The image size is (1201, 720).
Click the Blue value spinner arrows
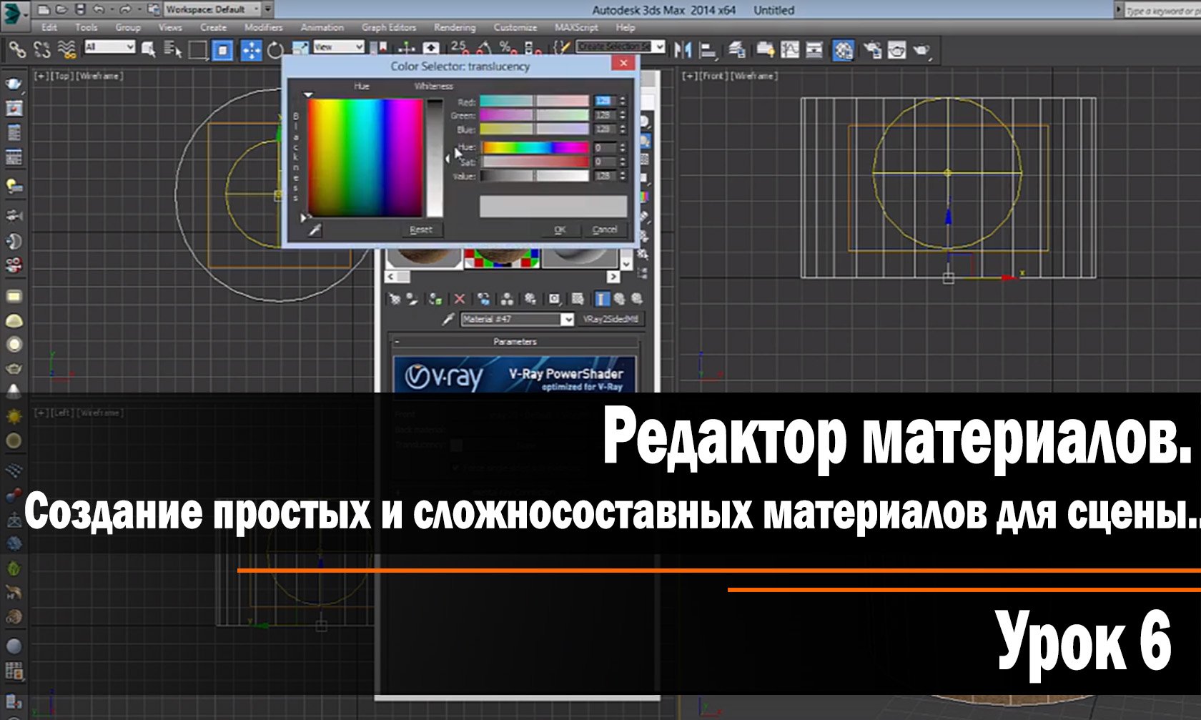(623, 129)
